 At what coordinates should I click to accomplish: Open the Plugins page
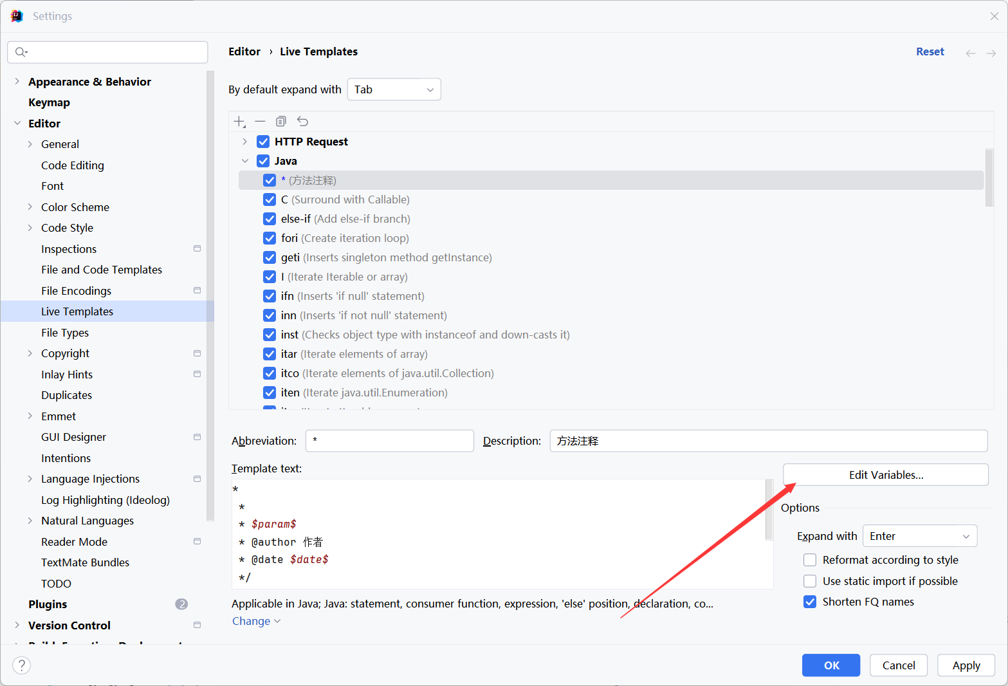[x=48, y=604]
